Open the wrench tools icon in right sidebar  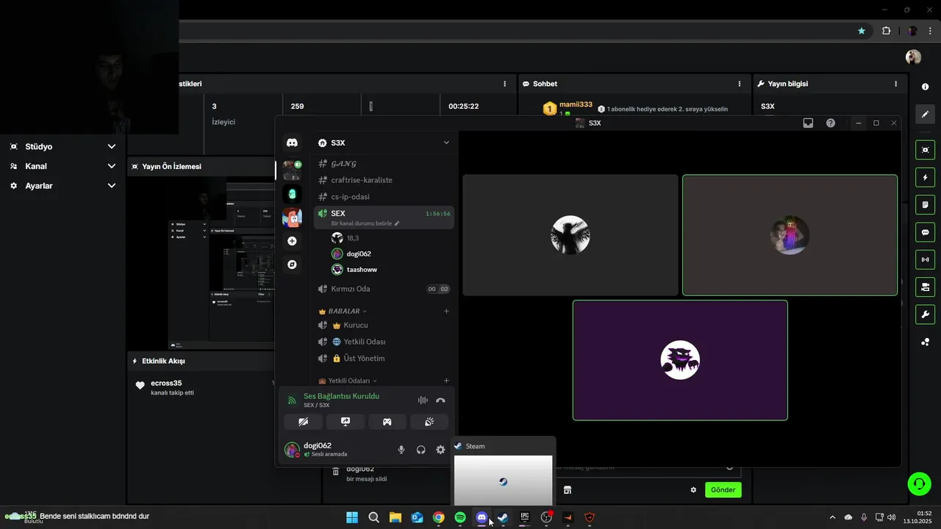(925, 314)
